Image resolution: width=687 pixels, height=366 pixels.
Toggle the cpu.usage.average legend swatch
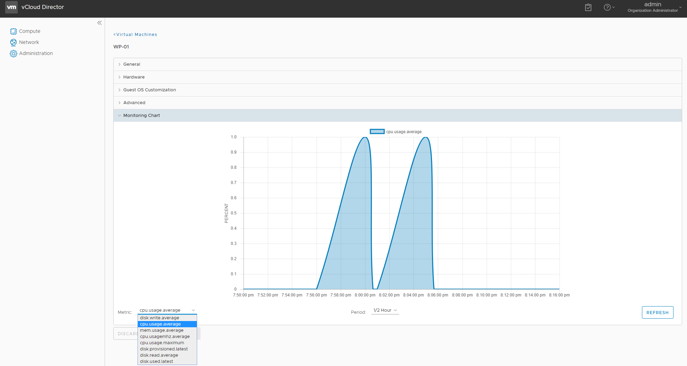pos(377,131)
